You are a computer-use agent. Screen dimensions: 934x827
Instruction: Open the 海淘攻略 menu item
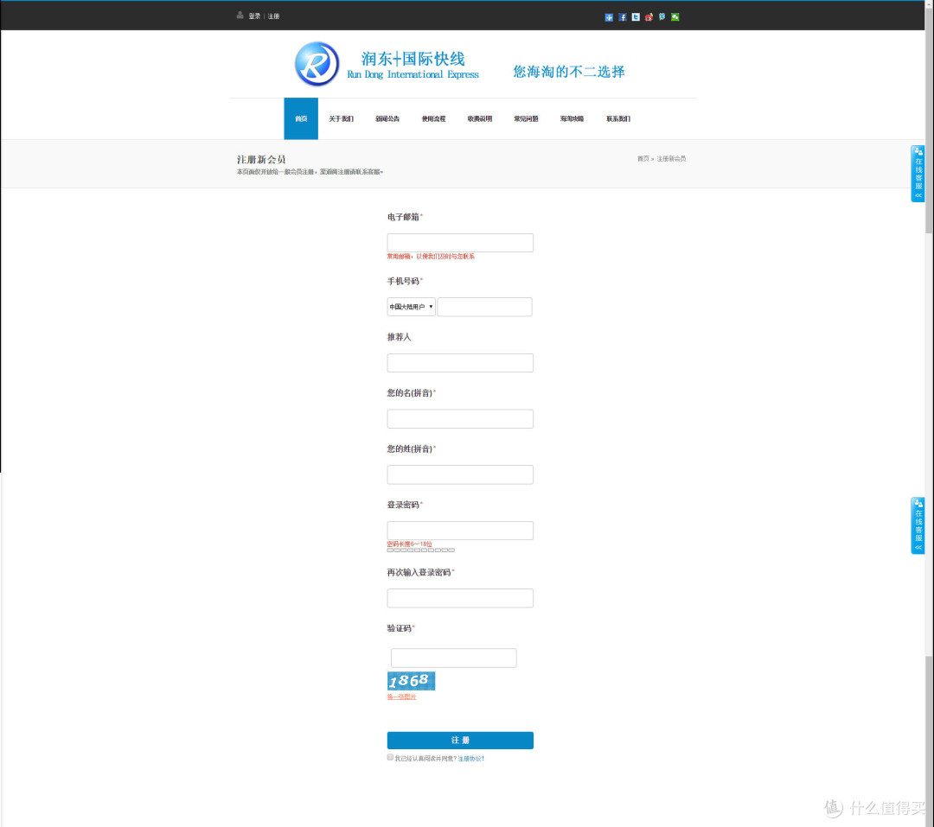pyautogui.click(x=572, y=118)
